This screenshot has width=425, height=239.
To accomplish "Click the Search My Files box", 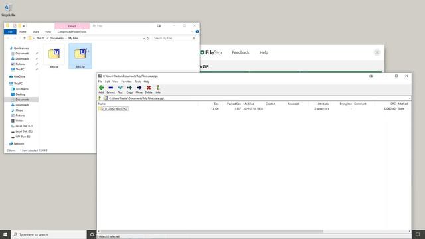I will click(x=174, y=39).
